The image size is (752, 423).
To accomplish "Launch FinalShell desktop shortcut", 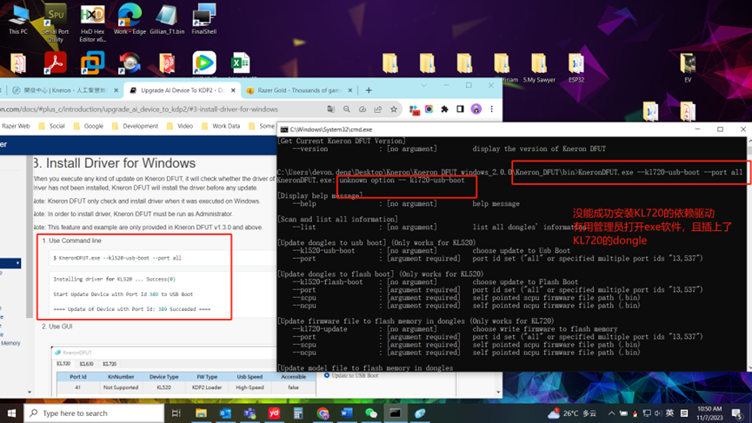I will [203, 20].
